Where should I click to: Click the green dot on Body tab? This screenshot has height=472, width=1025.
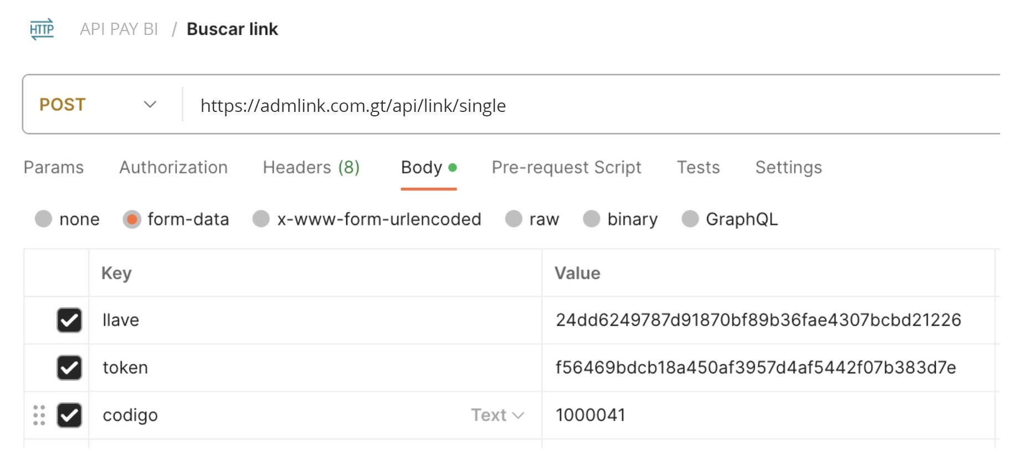[x=453, y=167]
